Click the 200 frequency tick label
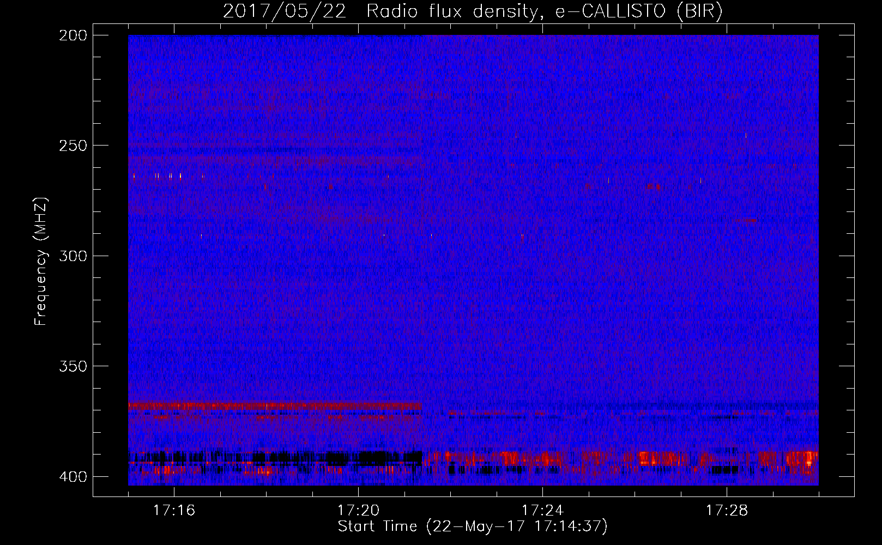 point(73,35)
